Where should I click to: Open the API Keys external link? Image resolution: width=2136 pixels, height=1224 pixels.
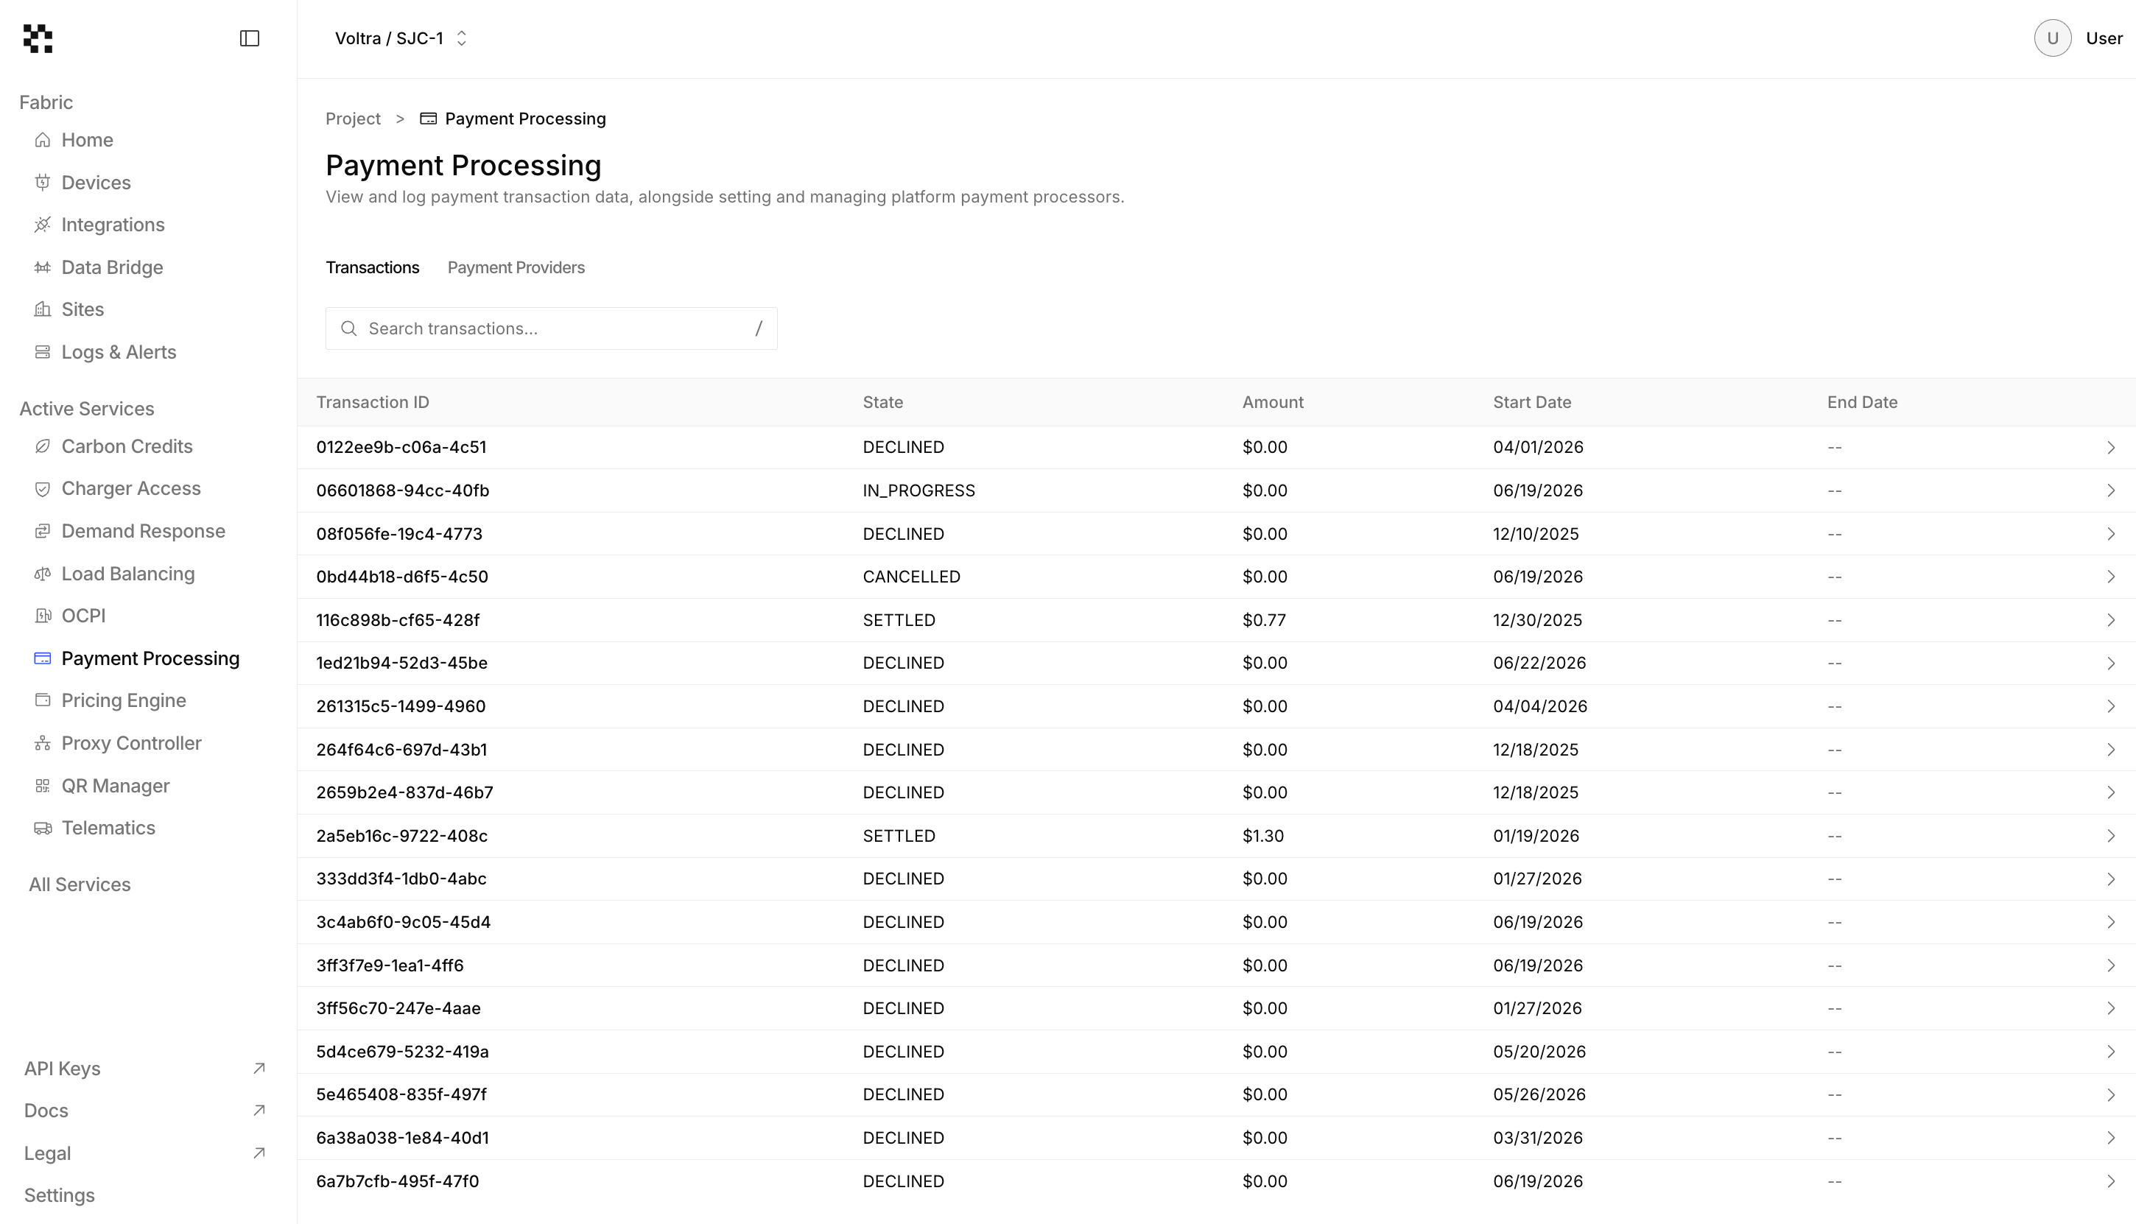coord(144,1069)
